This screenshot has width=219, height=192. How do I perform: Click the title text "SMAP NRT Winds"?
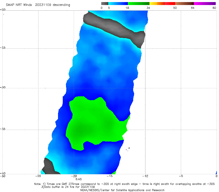(19, 5)
